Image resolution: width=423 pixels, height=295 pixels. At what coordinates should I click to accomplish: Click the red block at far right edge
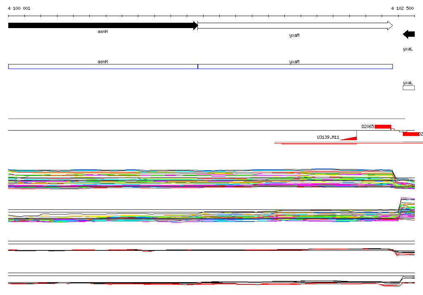click(x=411, y=134)
